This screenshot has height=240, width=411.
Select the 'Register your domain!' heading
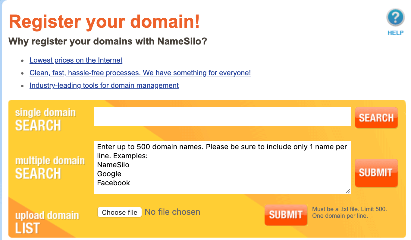tap(104, 21)
